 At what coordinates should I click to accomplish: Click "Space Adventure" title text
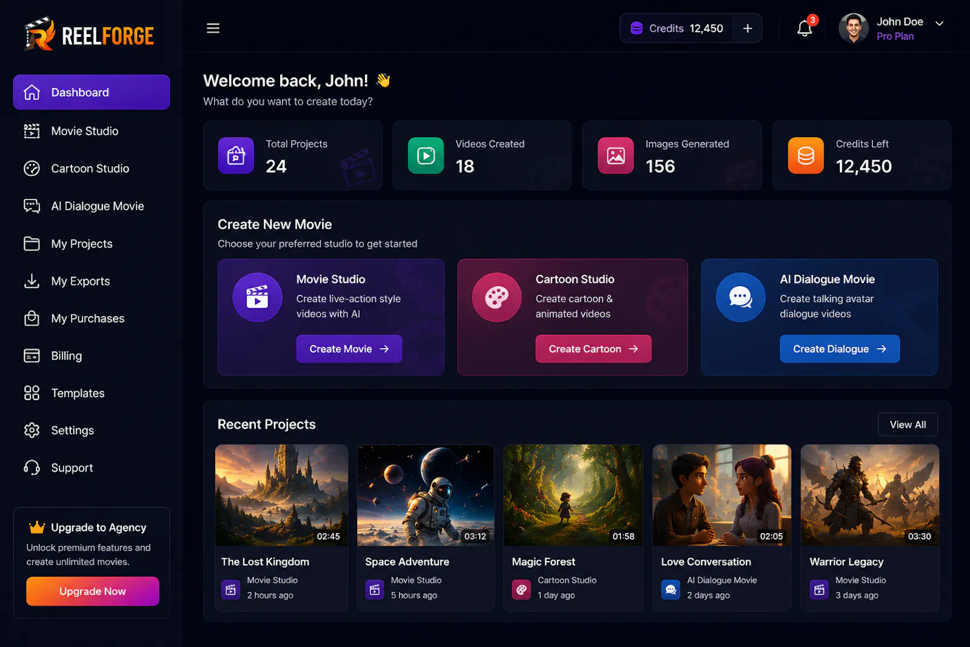pos(407,562)
